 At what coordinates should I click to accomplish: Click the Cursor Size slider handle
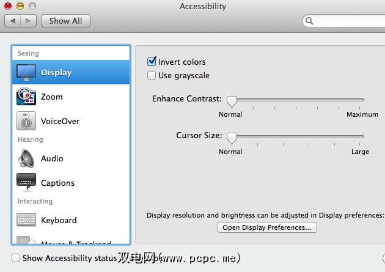[232, 138]
